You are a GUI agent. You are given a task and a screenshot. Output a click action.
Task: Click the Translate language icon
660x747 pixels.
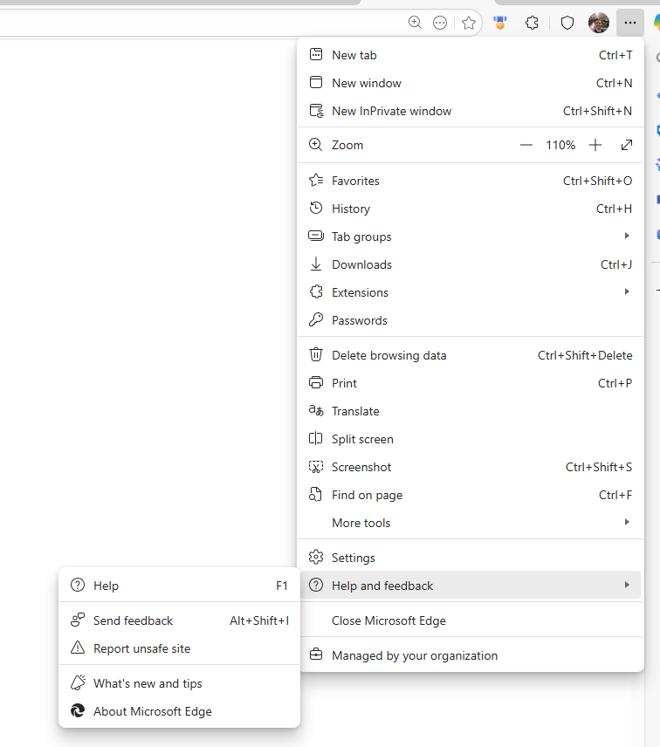click(x=316, y=410)
